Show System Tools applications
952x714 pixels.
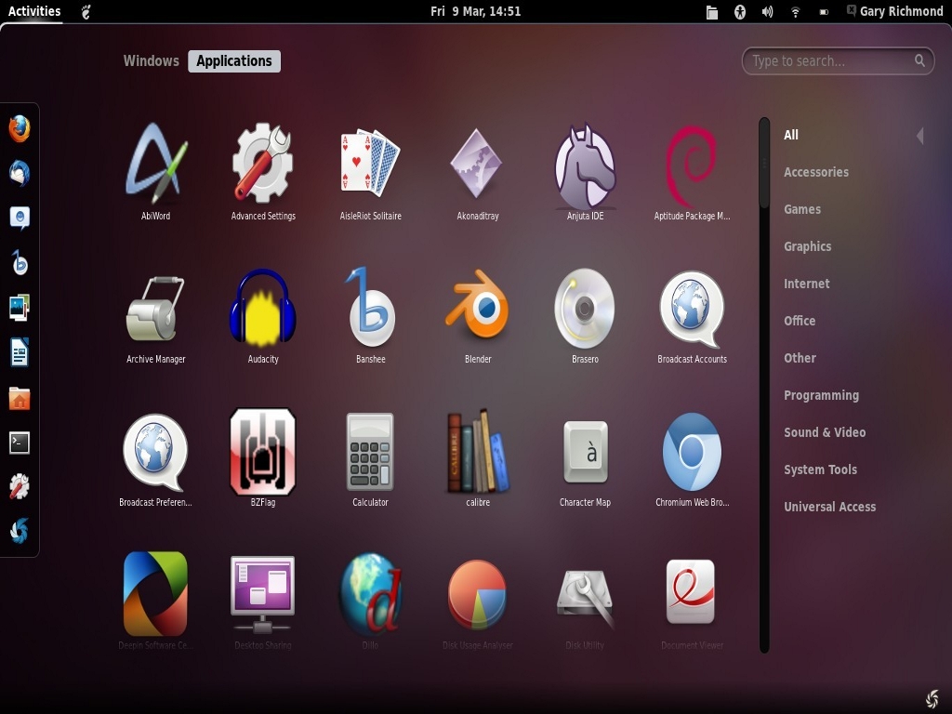(820, 469)
